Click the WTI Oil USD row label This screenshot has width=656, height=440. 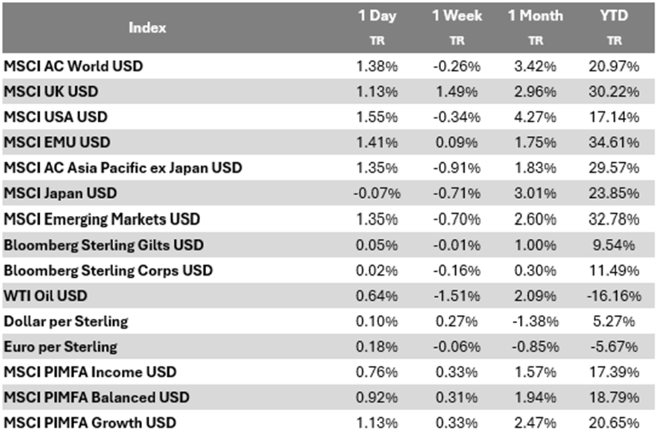[x=45, y=295]
